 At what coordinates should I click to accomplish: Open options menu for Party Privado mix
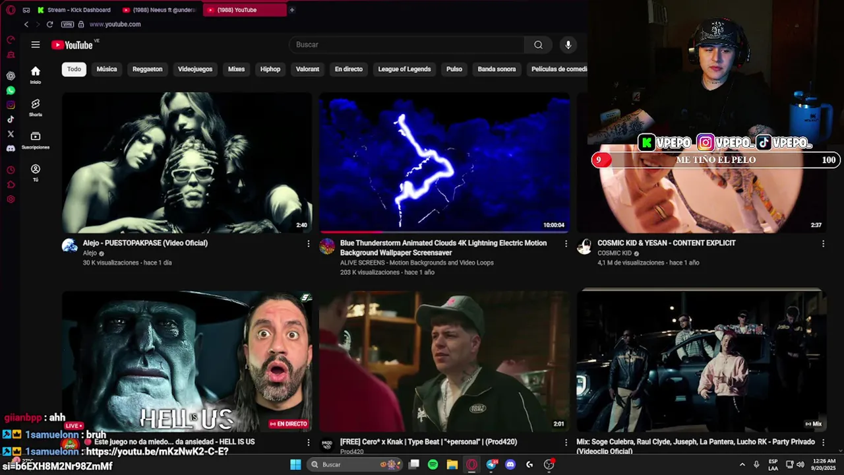point(822,442)
